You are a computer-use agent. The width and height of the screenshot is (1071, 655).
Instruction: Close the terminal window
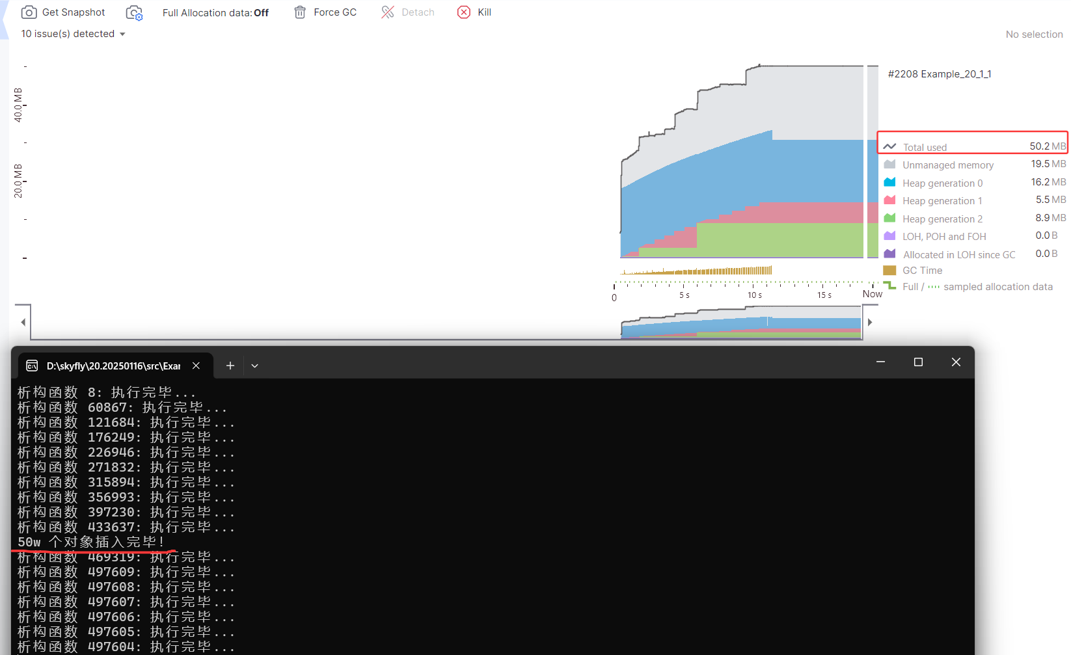(x=956, y=362)
